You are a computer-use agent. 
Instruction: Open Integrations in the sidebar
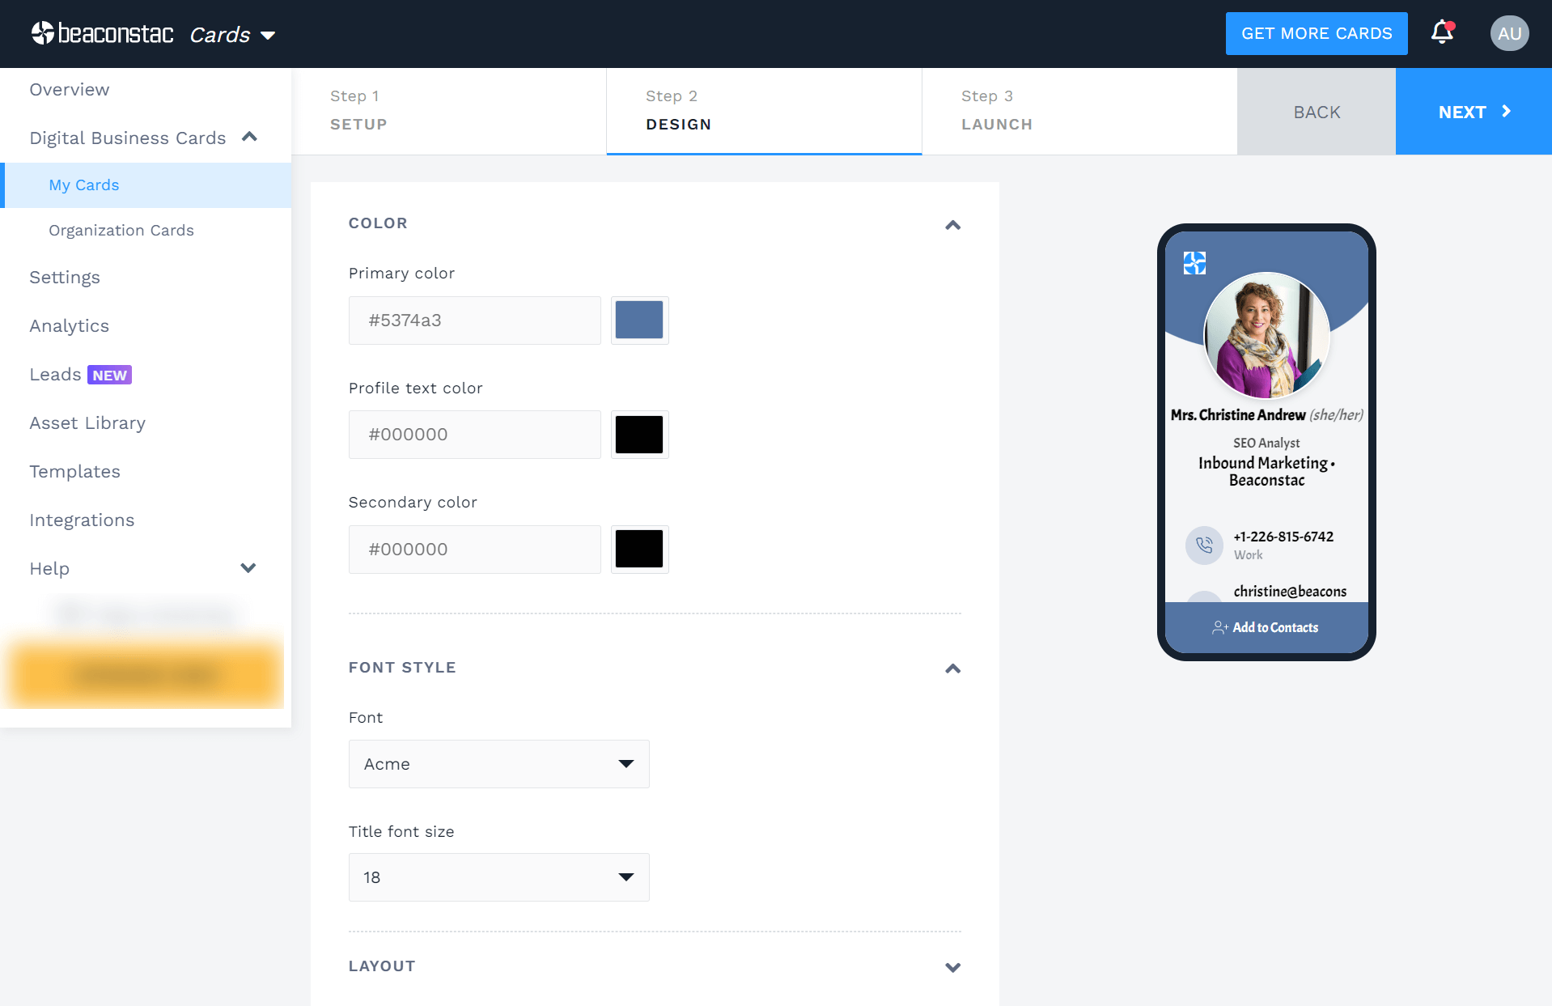(82, 520)
